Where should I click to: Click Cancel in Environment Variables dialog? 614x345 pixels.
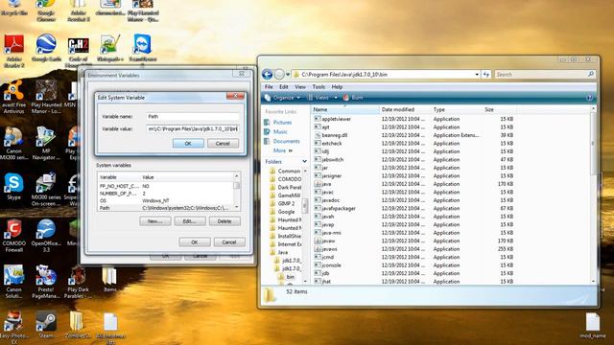[x=229, y=242]
